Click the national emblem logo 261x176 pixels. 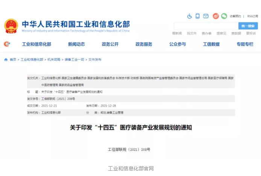pos(11,26)
